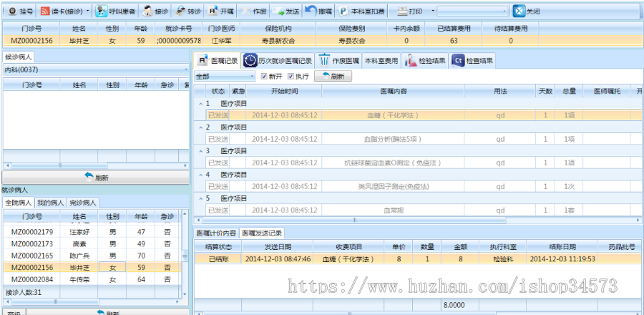The image size is (644, 315).
Task: Open the 检验结果 lab results tab
Action: (424, 61)
